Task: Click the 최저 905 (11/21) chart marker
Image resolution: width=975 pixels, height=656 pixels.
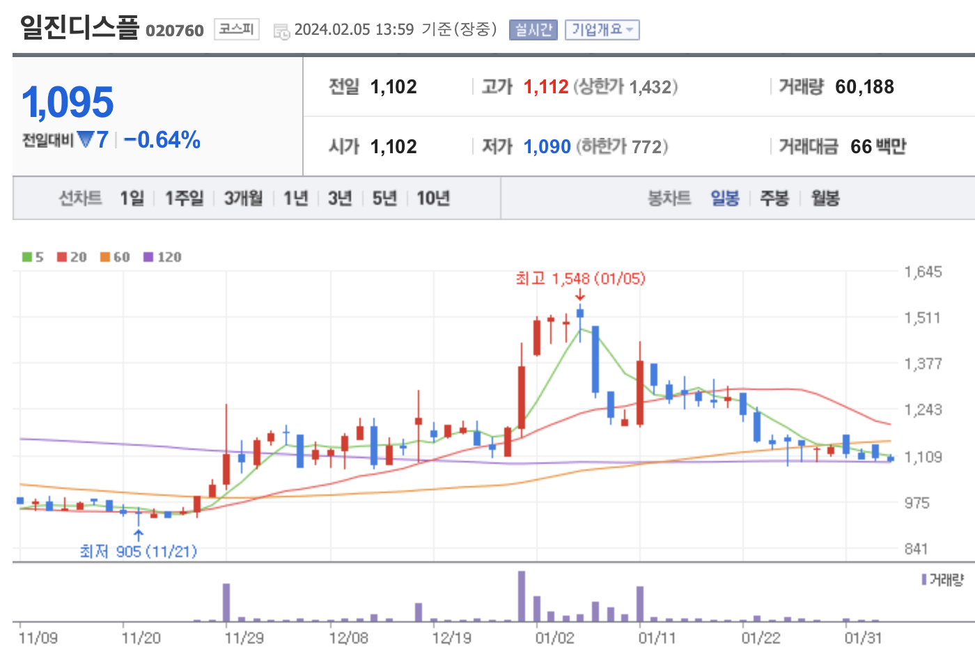Action: click(139, 552)
